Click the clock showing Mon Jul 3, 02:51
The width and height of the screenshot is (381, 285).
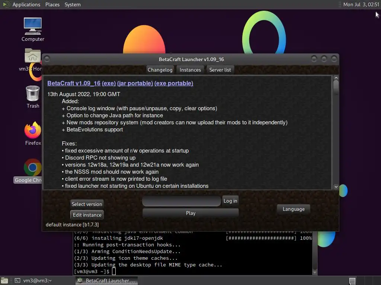(x=361, y=4)
